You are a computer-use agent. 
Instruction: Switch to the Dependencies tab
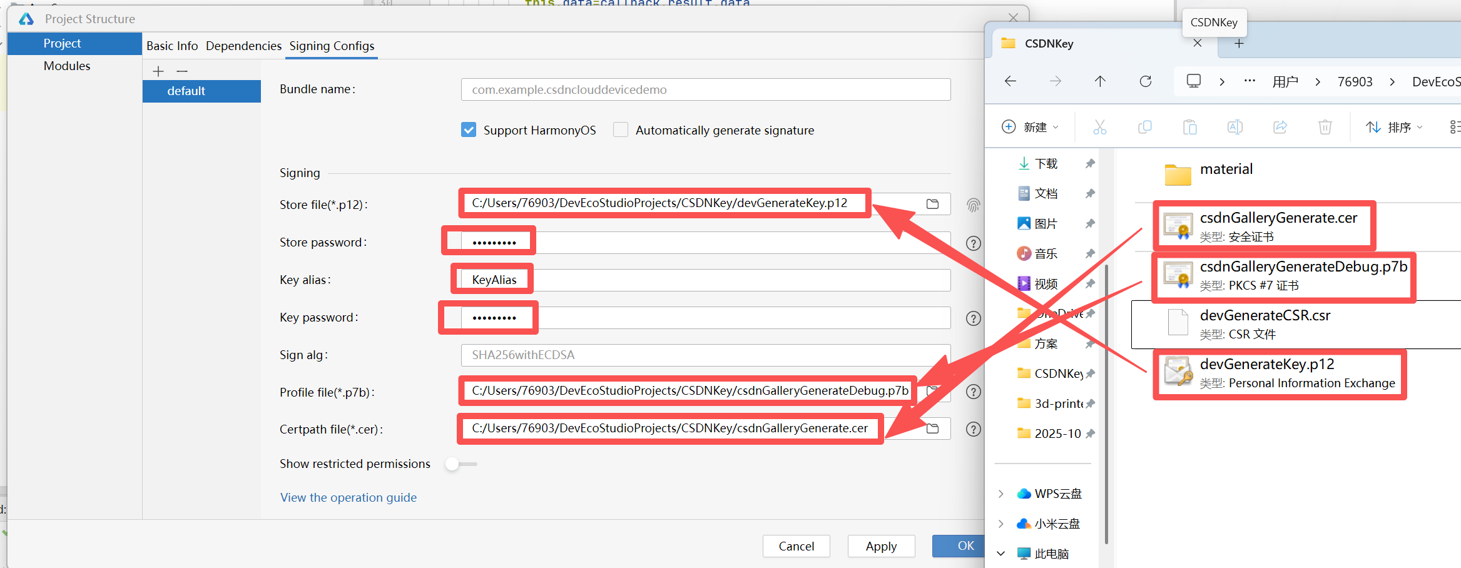(243, 46)
